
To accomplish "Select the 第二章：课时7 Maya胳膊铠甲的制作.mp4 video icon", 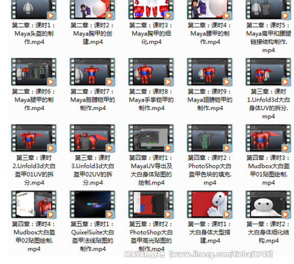I will tap(93, 72).
